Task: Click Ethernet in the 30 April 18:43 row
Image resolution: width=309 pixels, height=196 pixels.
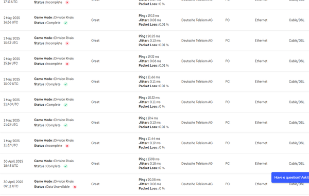Action: click(x=261, y=164)
